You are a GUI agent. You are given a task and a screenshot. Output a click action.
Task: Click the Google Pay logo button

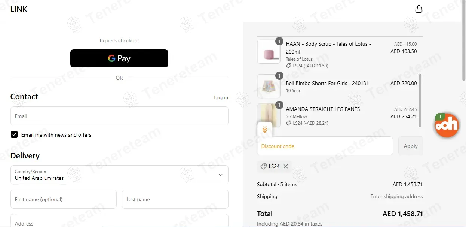[x=119, y=58]
